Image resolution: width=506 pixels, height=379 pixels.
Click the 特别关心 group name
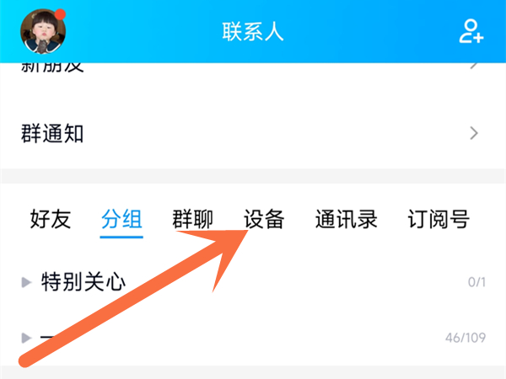click(x=83, y=282)
